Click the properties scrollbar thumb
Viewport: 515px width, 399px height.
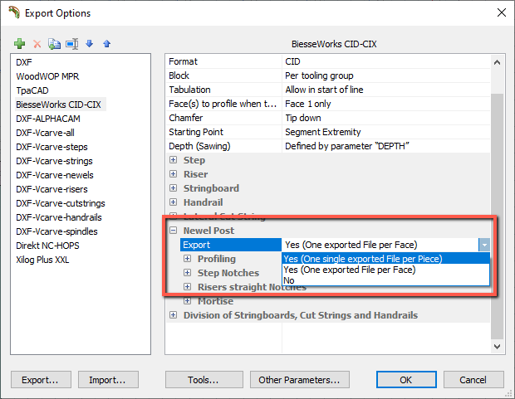497,216
